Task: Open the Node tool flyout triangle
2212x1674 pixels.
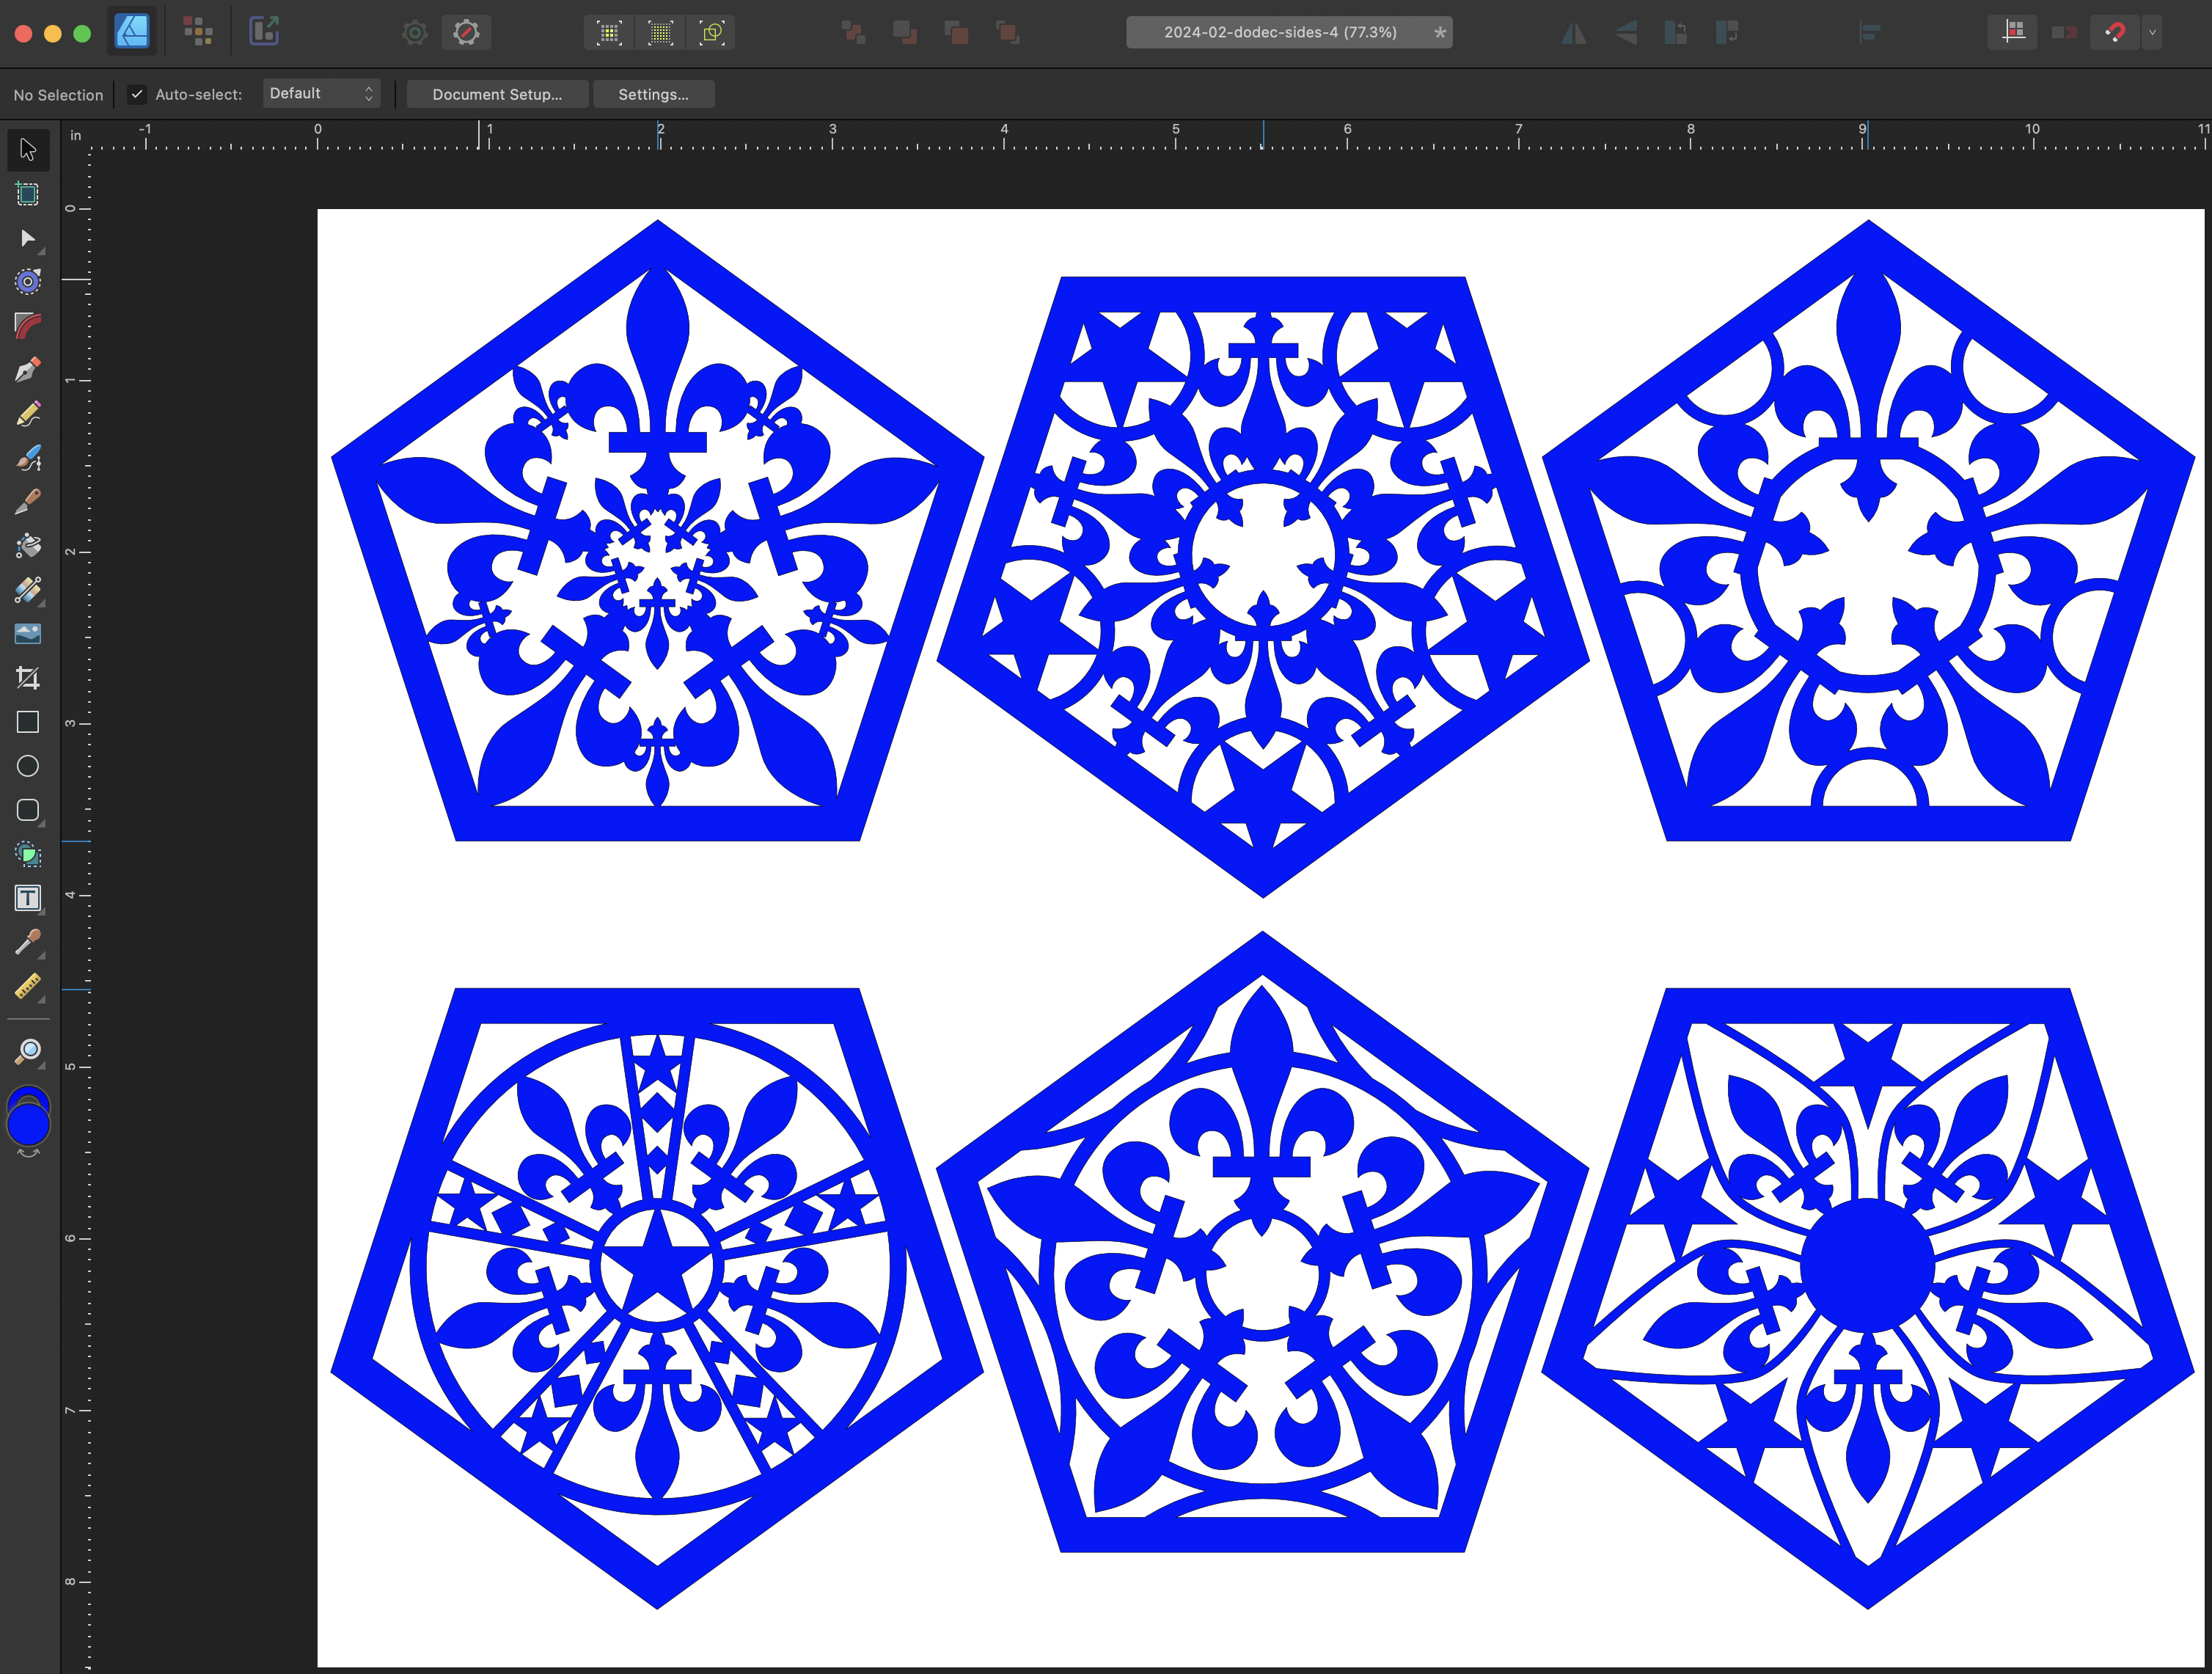Action: pos(42,254)
